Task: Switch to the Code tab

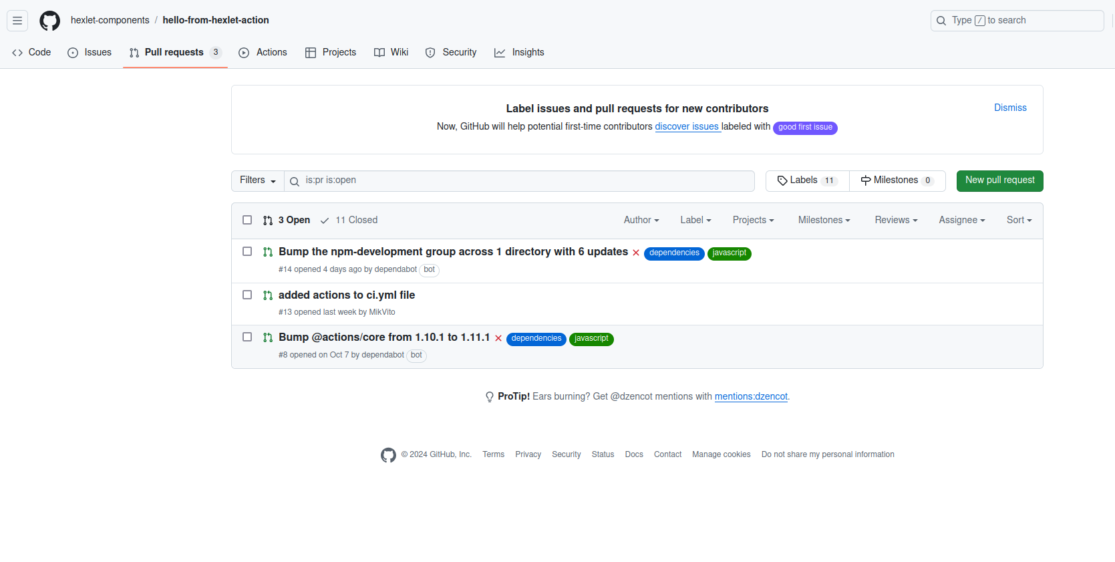Action: [31, 52]
